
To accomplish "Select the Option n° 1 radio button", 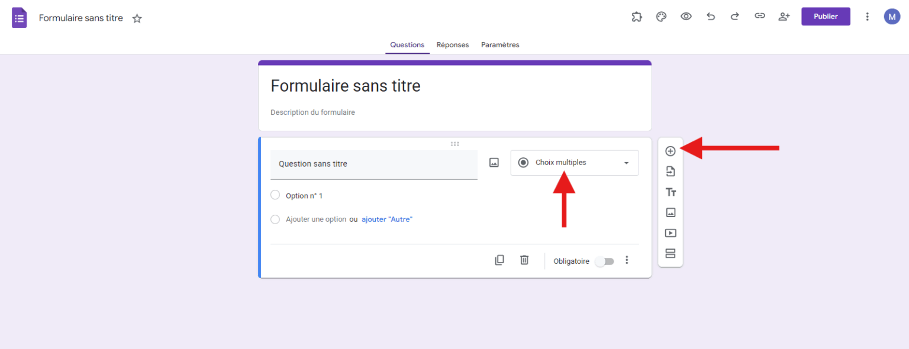I will [275, 195].
